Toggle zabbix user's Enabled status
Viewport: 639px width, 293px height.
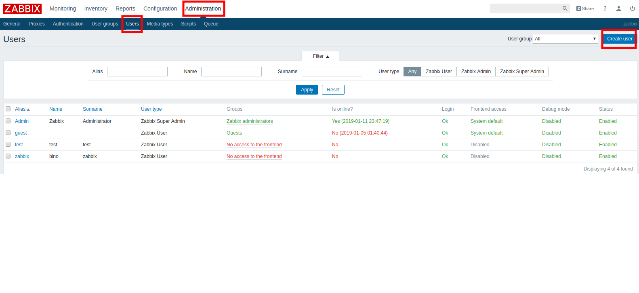(x=608, y=156)
